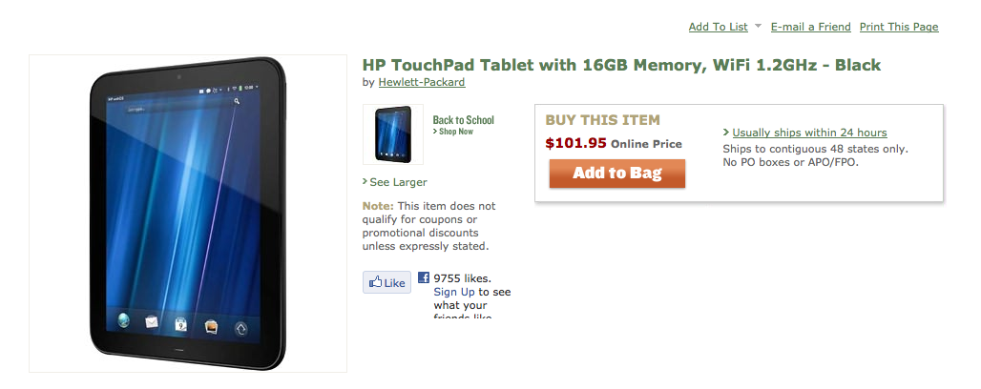
Task: Click the Facebook logo icon beside likes count
Action: [424, 277]
